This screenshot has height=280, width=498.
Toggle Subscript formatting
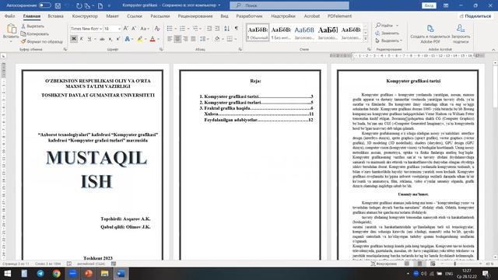click(x=110, y=39)
